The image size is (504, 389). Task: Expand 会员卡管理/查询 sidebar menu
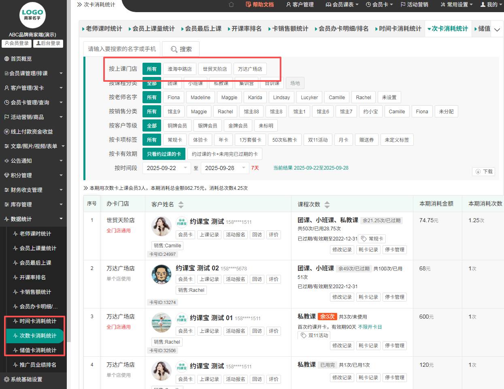click(33, 102)
